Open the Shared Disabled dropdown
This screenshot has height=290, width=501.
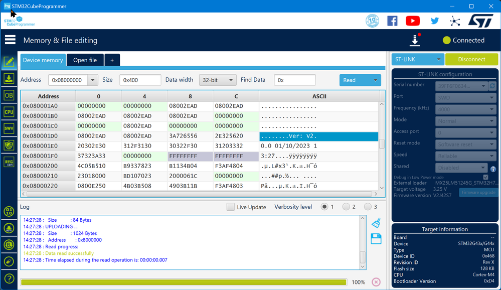tap(461, 168)
